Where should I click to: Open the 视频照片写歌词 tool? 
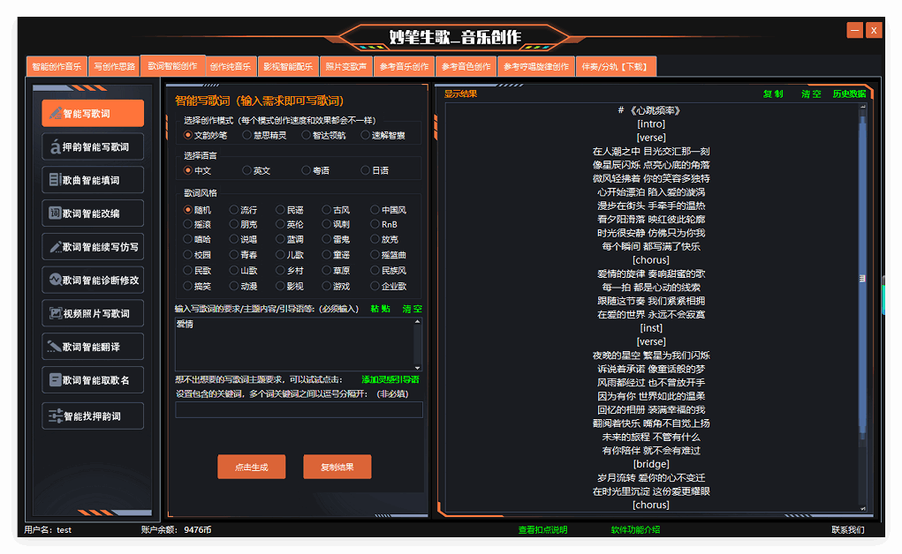pos(93,313)
